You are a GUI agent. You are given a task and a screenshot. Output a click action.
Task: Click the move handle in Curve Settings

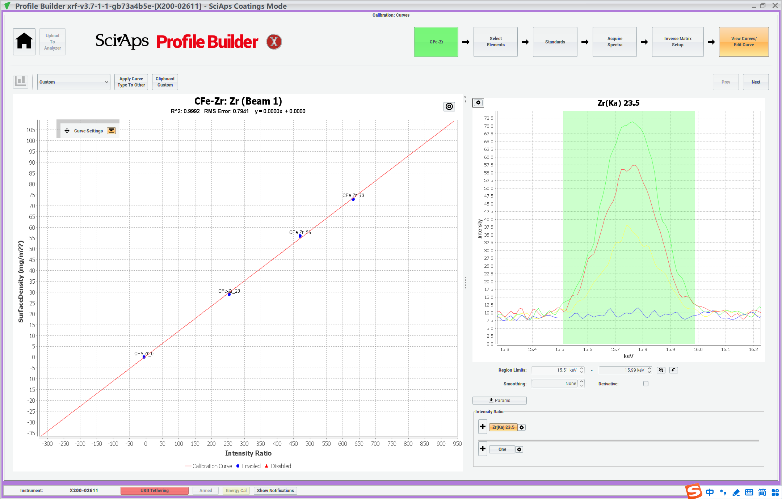click(67, 131)
